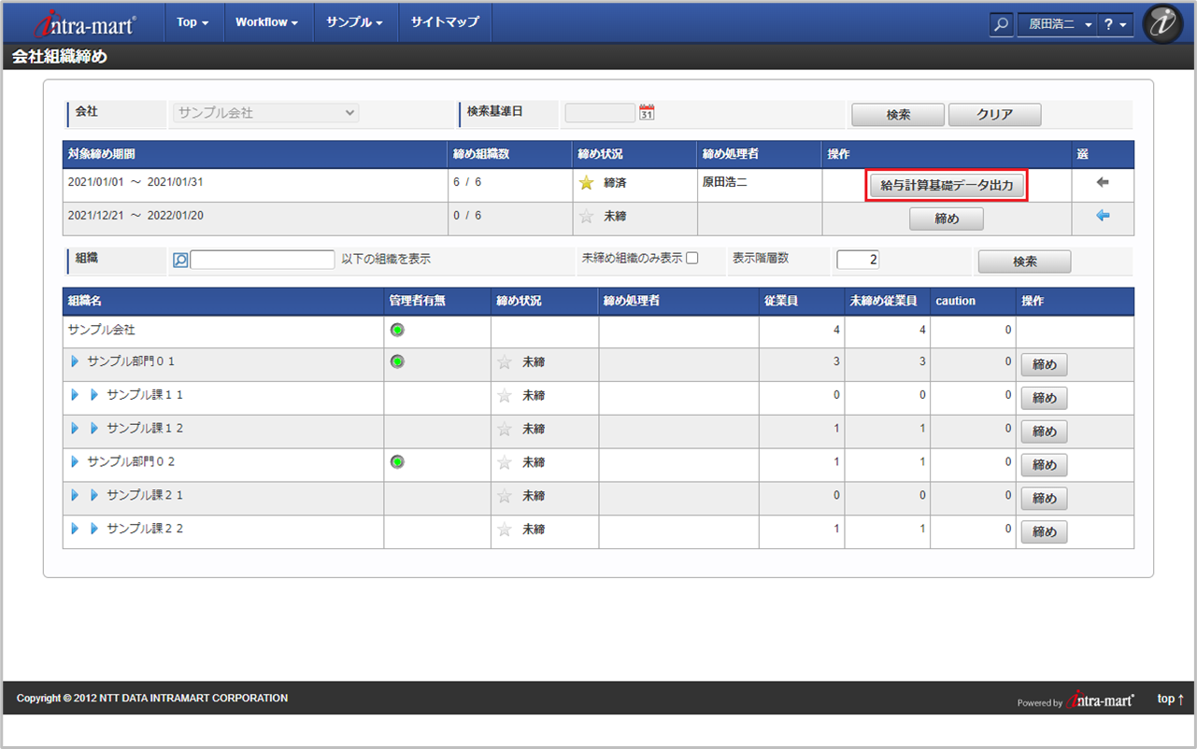Click the header search magnifier icon
This screenshot has height=749, width=1197.
[1001, 25]
